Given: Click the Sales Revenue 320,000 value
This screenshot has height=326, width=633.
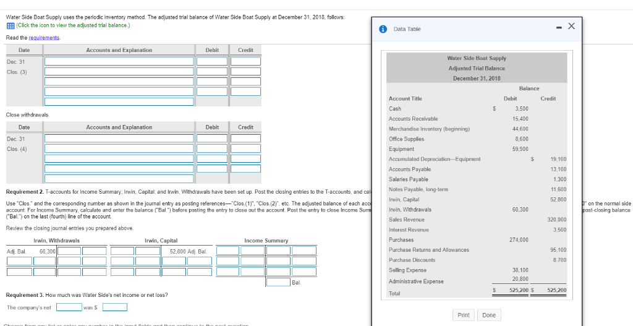Looking at the screenshot, I should [557, 220].
